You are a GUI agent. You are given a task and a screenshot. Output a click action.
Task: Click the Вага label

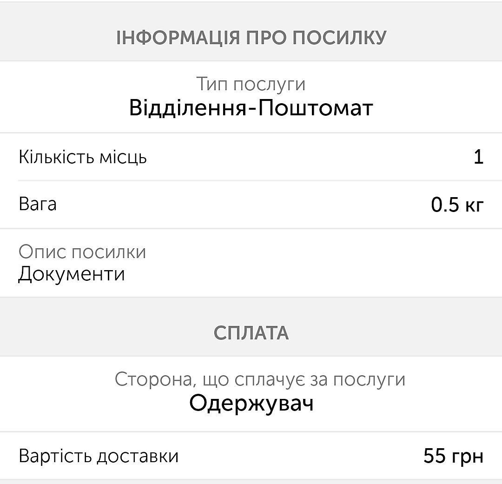(x=38, y=205)
